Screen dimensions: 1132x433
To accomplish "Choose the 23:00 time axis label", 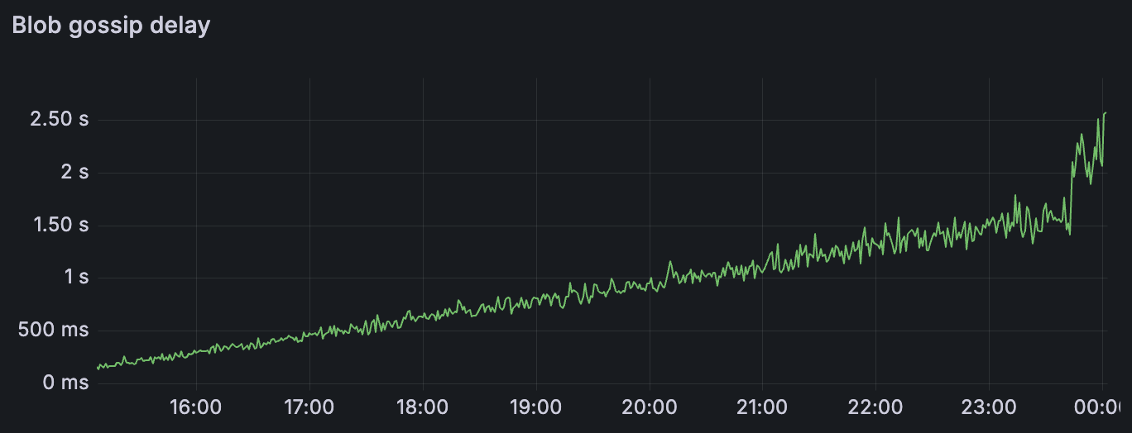I will click(x=989, y=407).
